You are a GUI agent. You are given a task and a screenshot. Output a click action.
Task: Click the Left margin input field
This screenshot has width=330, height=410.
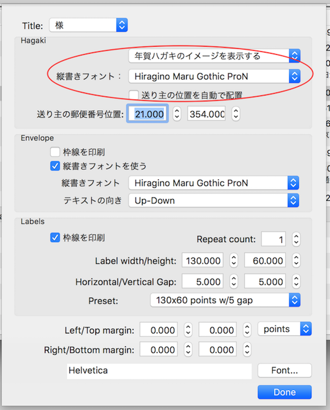pos(159,330)
